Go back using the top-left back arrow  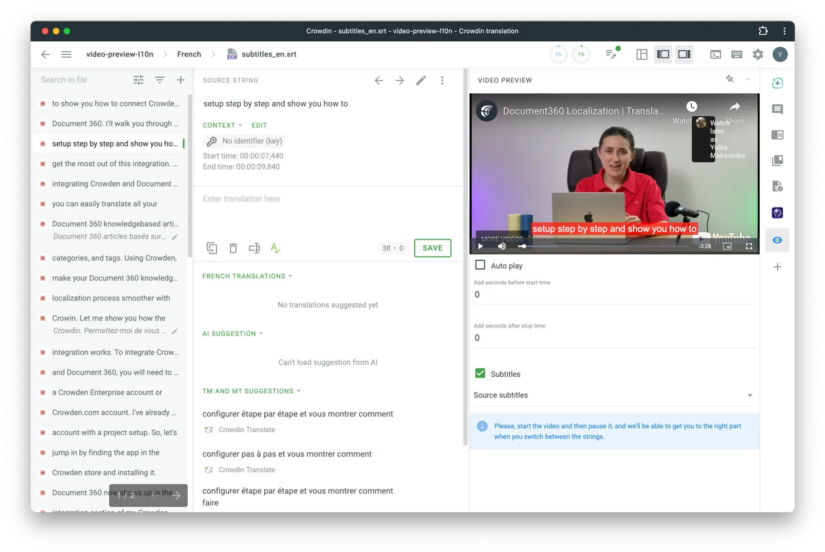(45, 54)
